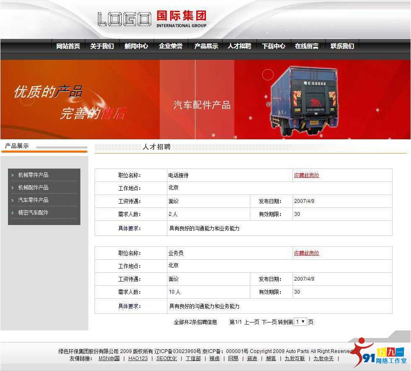Screen dimensions: 411x371
Task: Go to 在线留言
Action: [308, 46]
